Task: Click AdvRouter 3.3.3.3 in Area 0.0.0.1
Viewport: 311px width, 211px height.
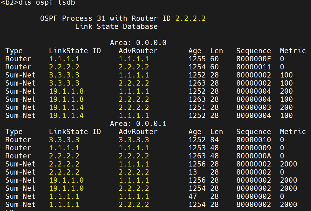Action: pyautogui.click(x=134, y=140)
